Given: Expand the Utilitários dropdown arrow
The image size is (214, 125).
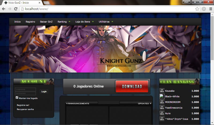Looking at the screenshot, I should pos(112,22).
